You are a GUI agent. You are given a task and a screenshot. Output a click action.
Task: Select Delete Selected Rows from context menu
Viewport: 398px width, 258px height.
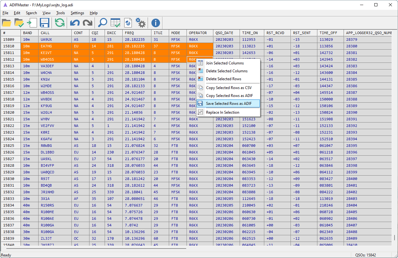coord(223,79)
